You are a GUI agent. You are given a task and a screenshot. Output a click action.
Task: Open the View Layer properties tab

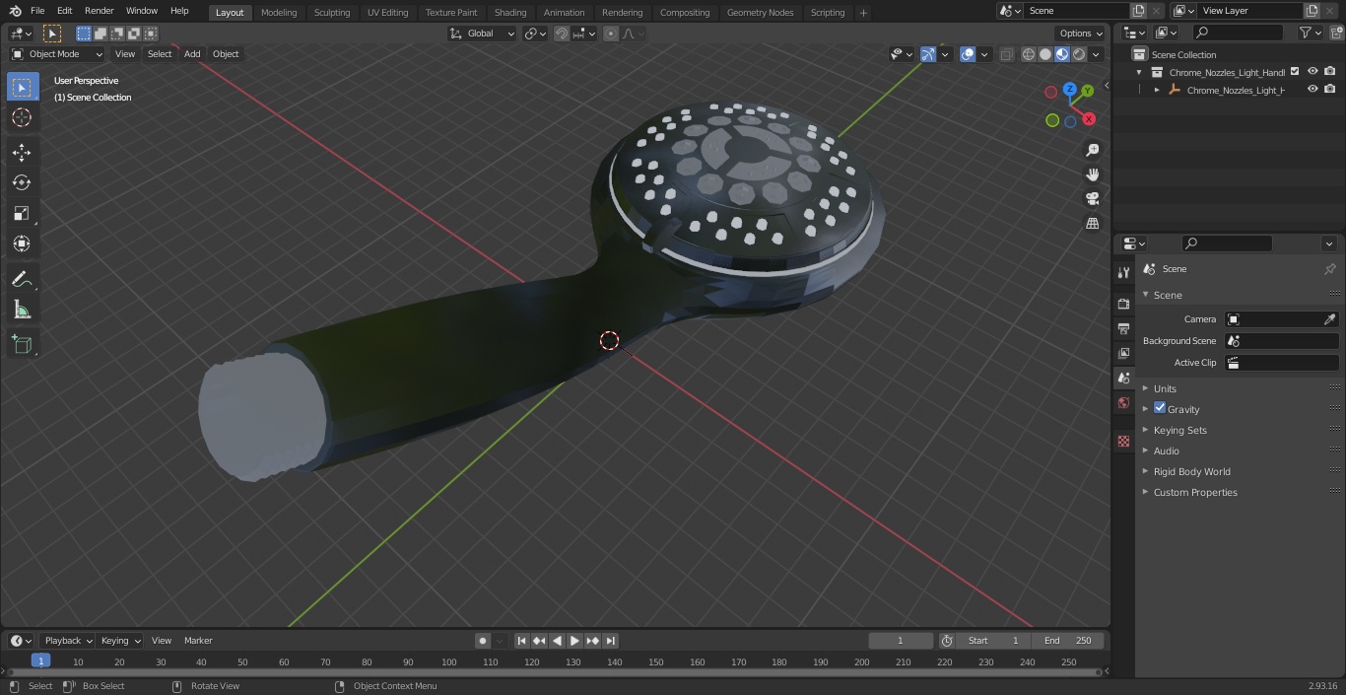tap(1123, 353)
